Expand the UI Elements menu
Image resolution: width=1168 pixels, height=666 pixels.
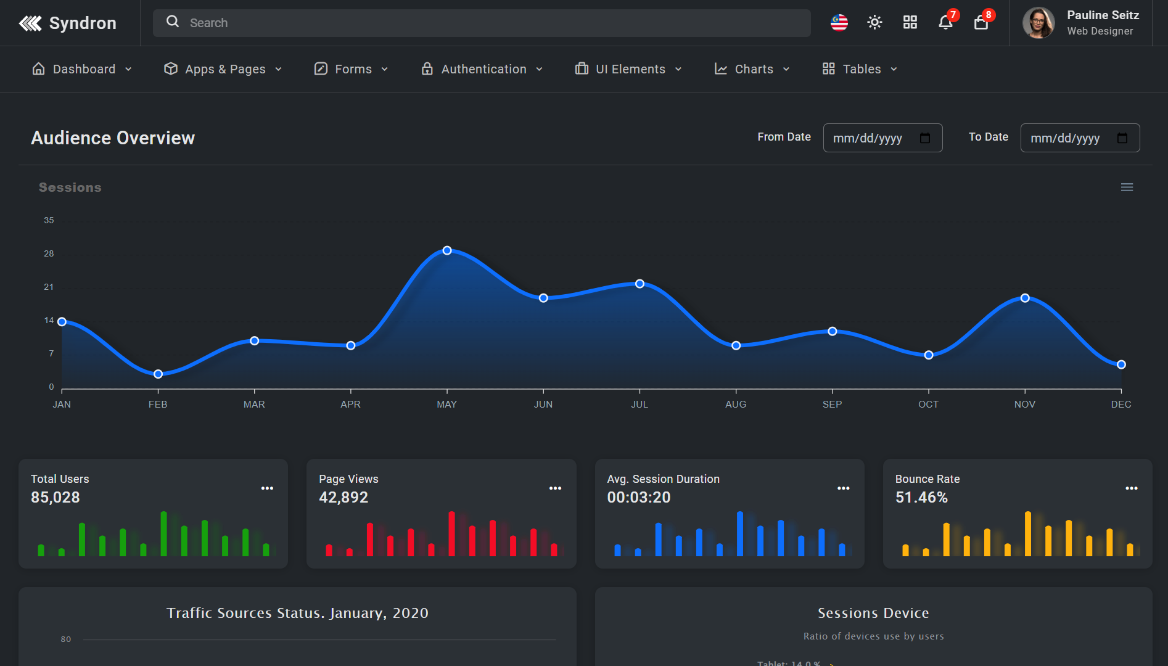[628, 69]
